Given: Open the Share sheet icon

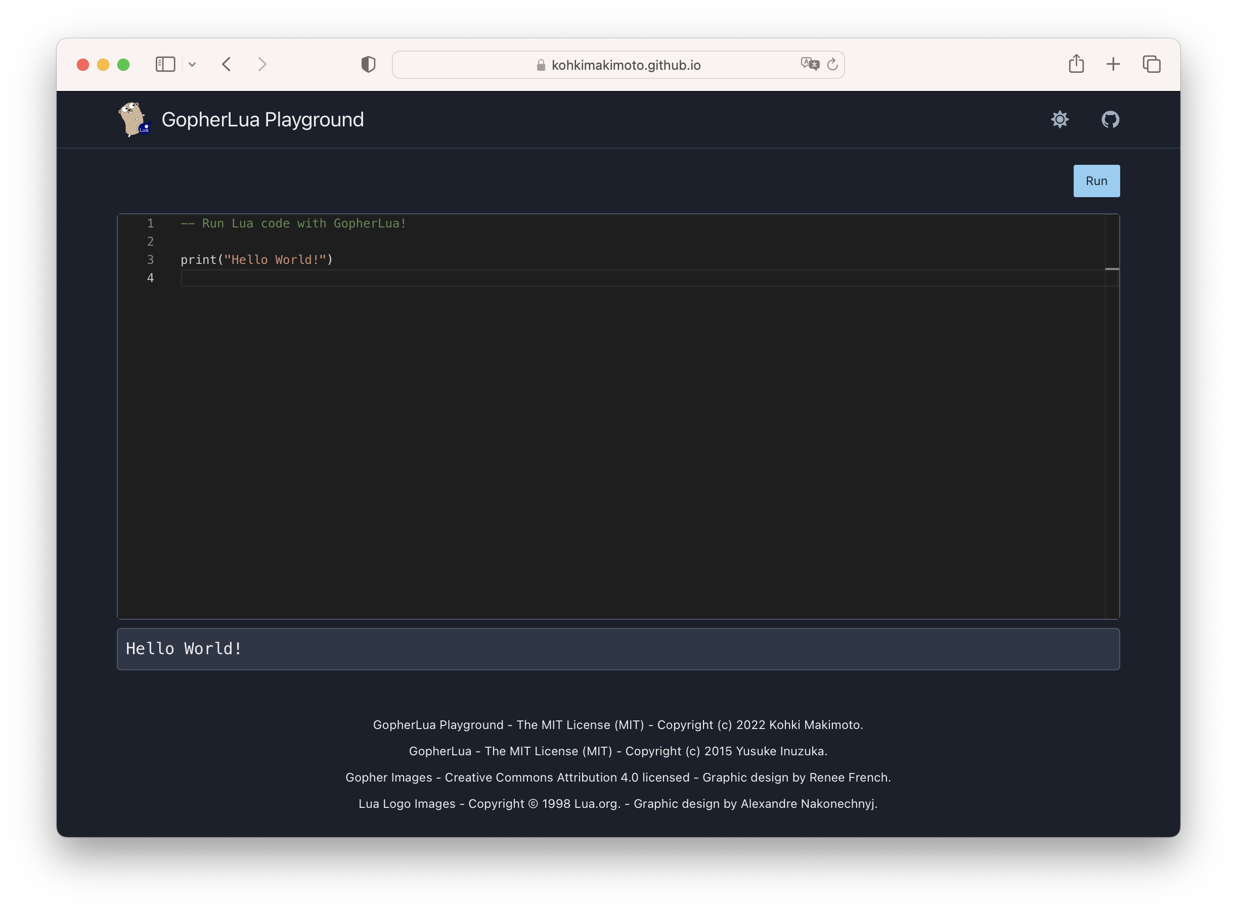Looking at the screenshot, I should point(1076,64).
